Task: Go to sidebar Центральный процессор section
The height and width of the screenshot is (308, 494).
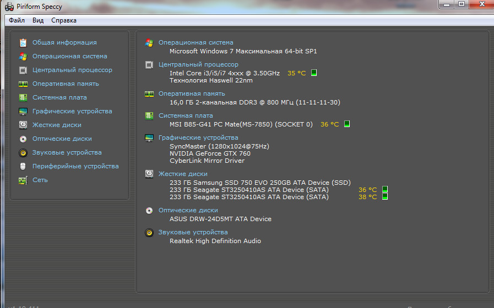Action: click(x=72, y=70)
